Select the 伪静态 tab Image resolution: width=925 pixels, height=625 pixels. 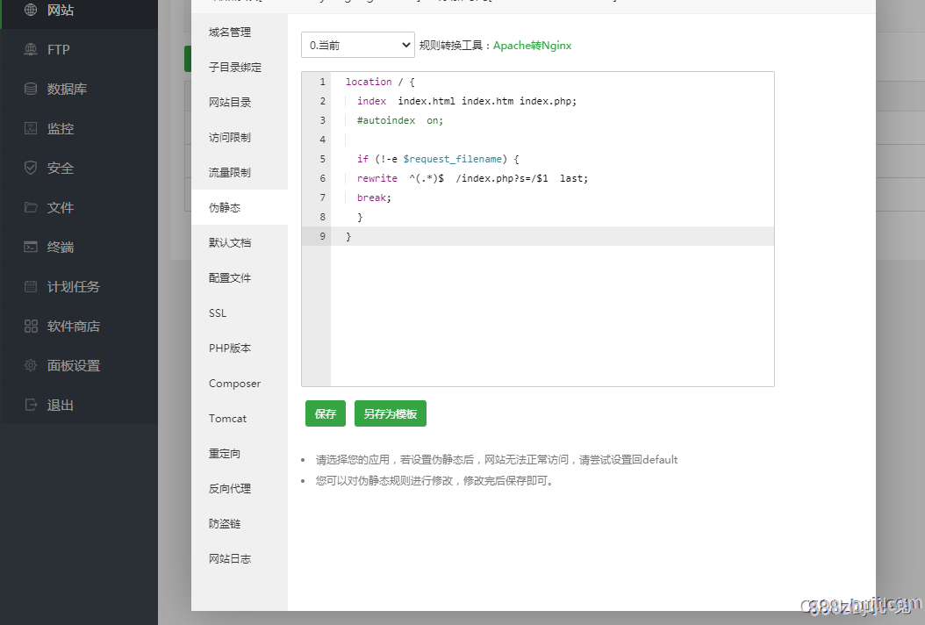(x=240, y=208)
